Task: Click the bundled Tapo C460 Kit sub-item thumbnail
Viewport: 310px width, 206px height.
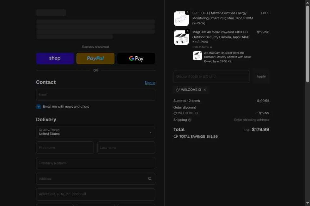Action: [x=197, y=56]
